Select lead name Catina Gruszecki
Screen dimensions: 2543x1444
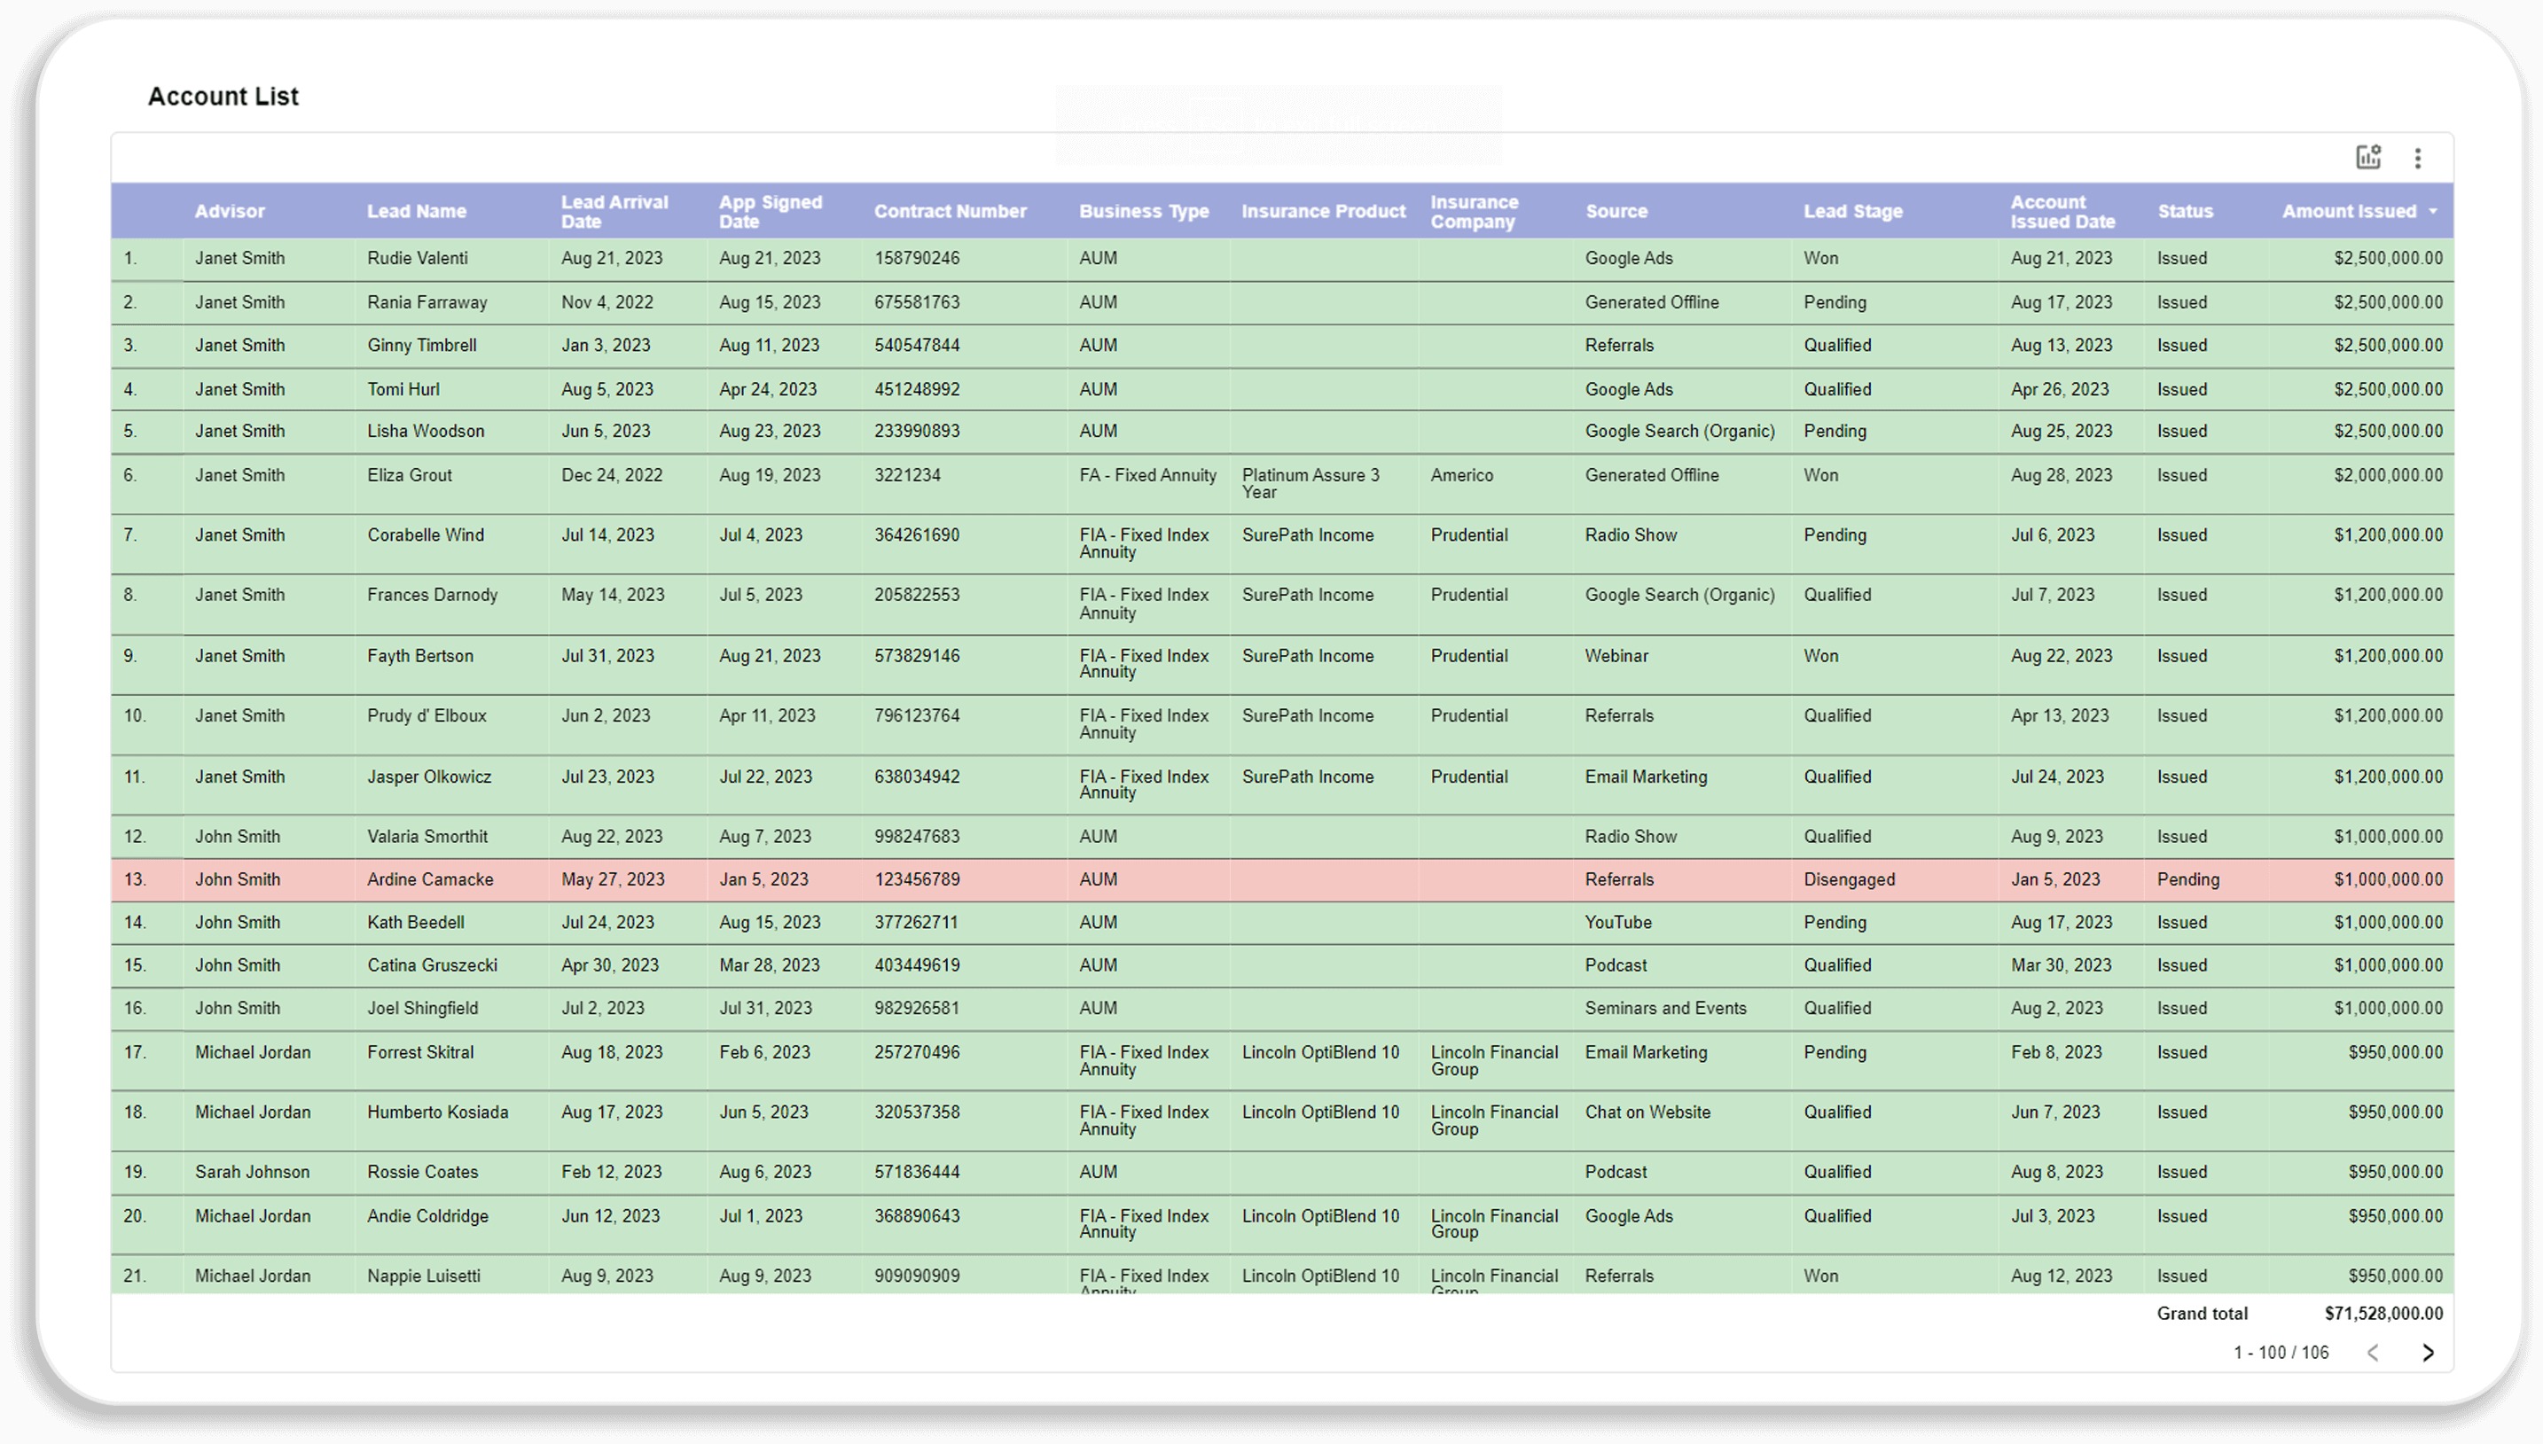pos(433,965)
